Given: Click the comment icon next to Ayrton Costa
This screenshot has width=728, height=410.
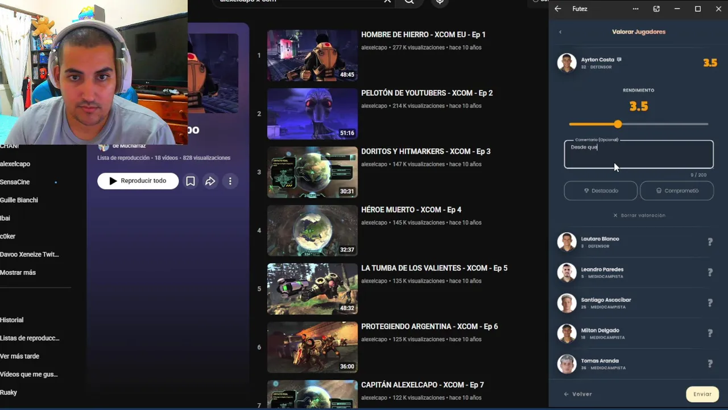Looking at the screenshot, I should [x=619, y=60].
